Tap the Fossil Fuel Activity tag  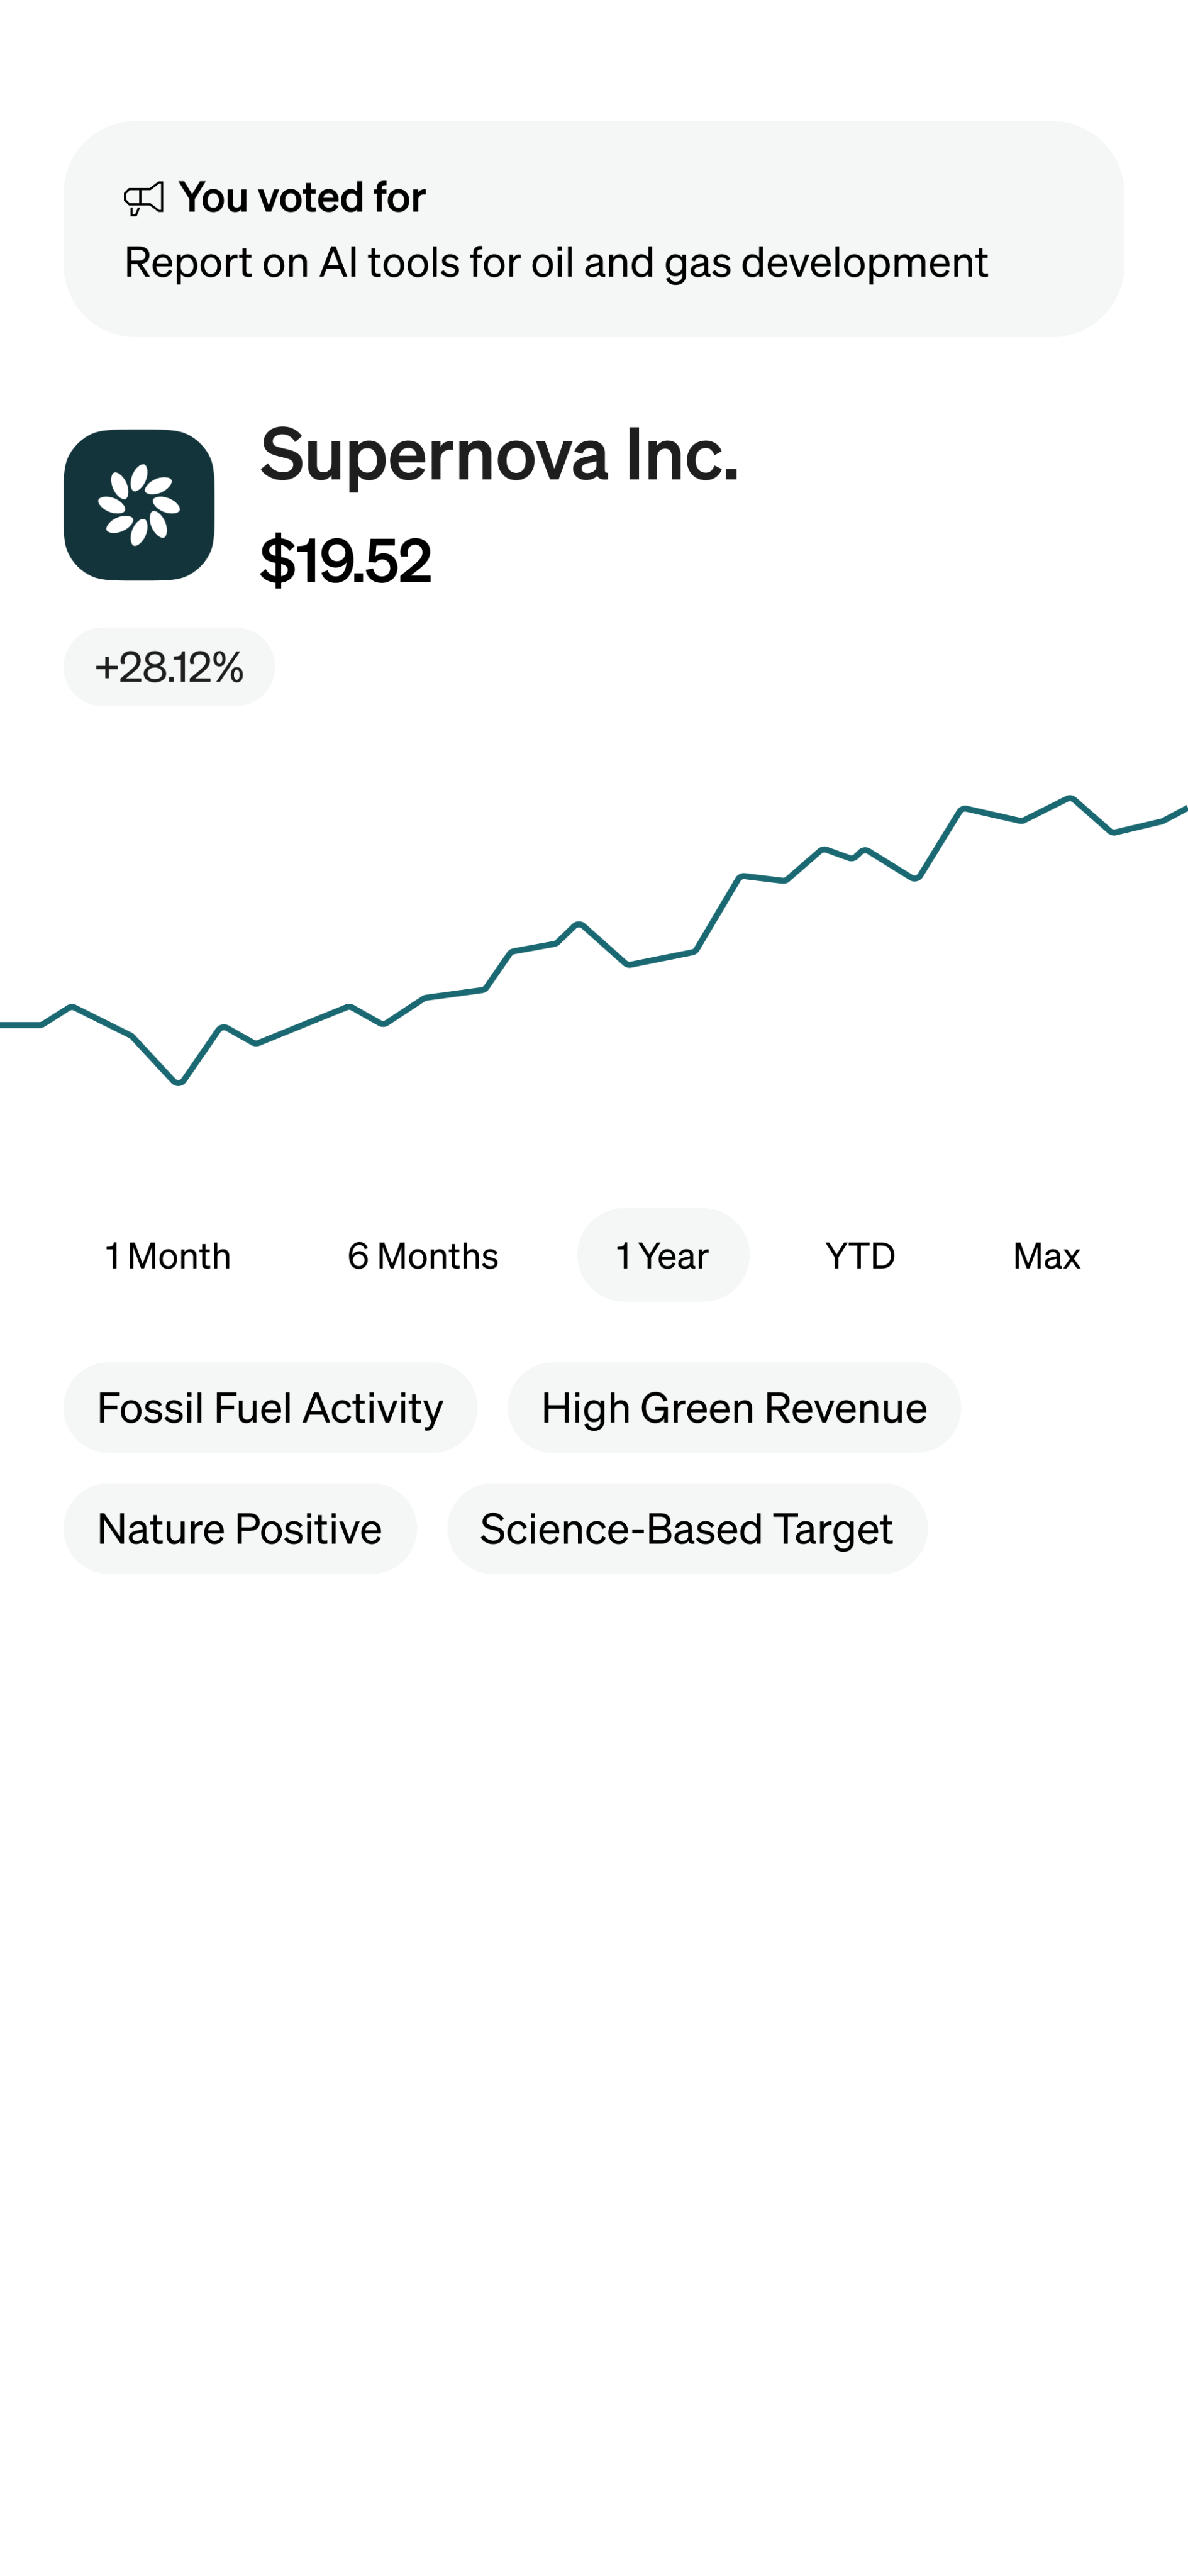click(x=270, y=1408)
